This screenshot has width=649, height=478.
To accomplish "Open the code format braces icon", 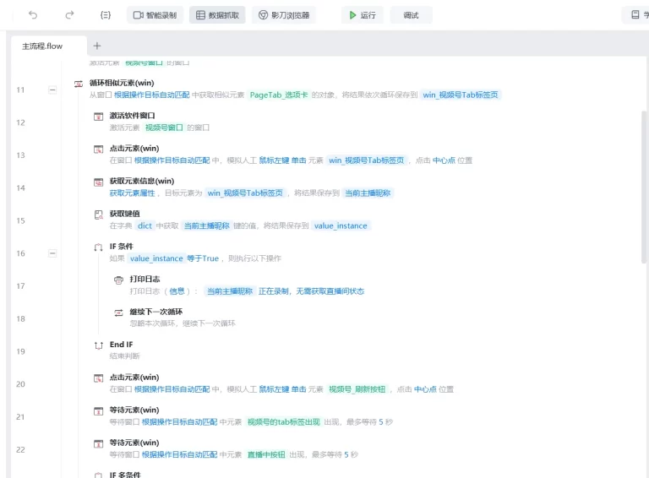I will click(x=106, y=15).
